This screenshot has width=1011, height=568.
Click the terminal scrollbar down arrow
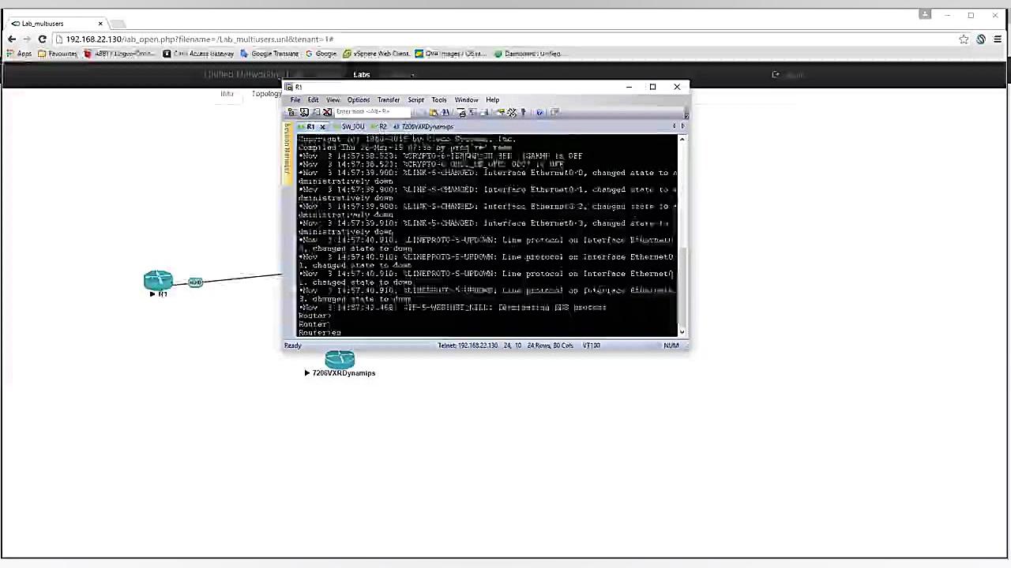(x=682, y=332)
